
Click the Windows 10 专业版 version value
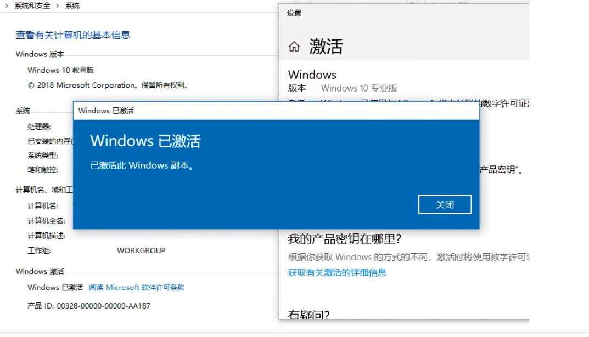click(x=359, y=88)
